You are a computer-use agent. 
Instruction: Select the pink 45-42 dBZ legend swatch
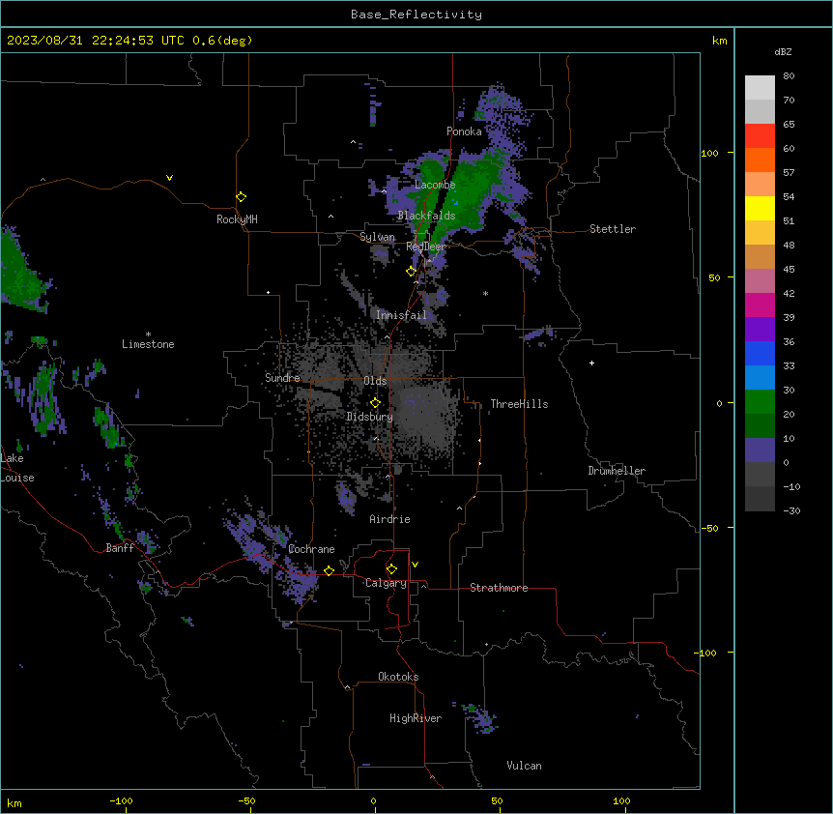click(760, 281)
